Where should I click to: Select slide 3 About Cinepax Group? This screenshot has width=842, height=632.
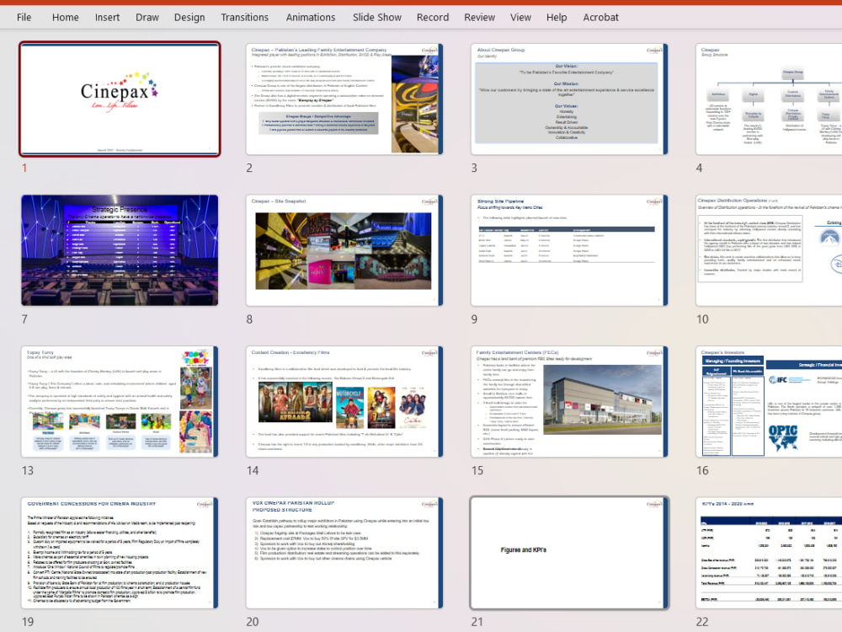tap(569, 99)
